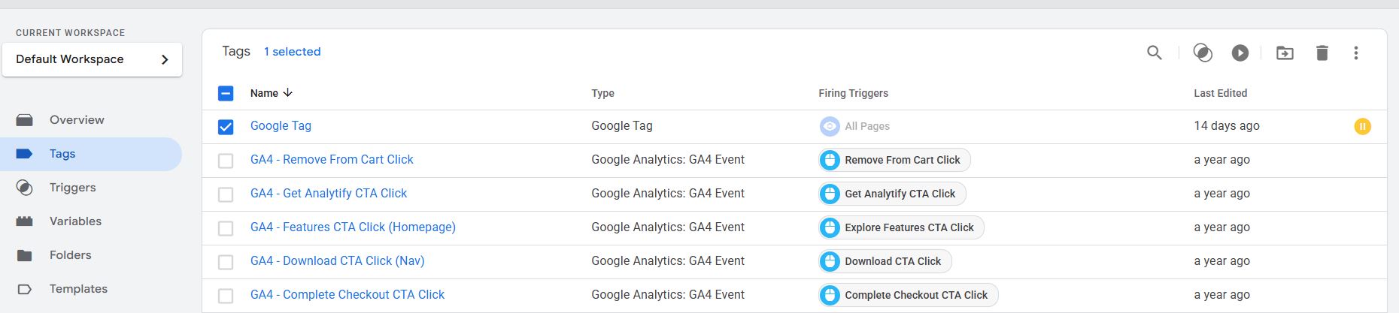Click the play icon to unpause selected tag
The image size is (1399, 313).
click(x=1240, y=53)
